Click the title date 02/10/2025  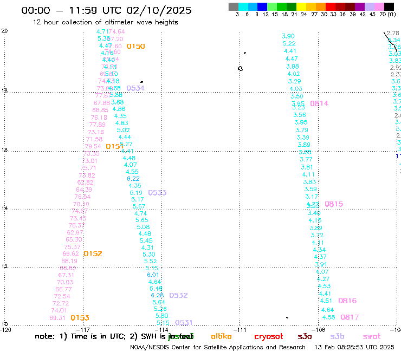click(159, 10)
